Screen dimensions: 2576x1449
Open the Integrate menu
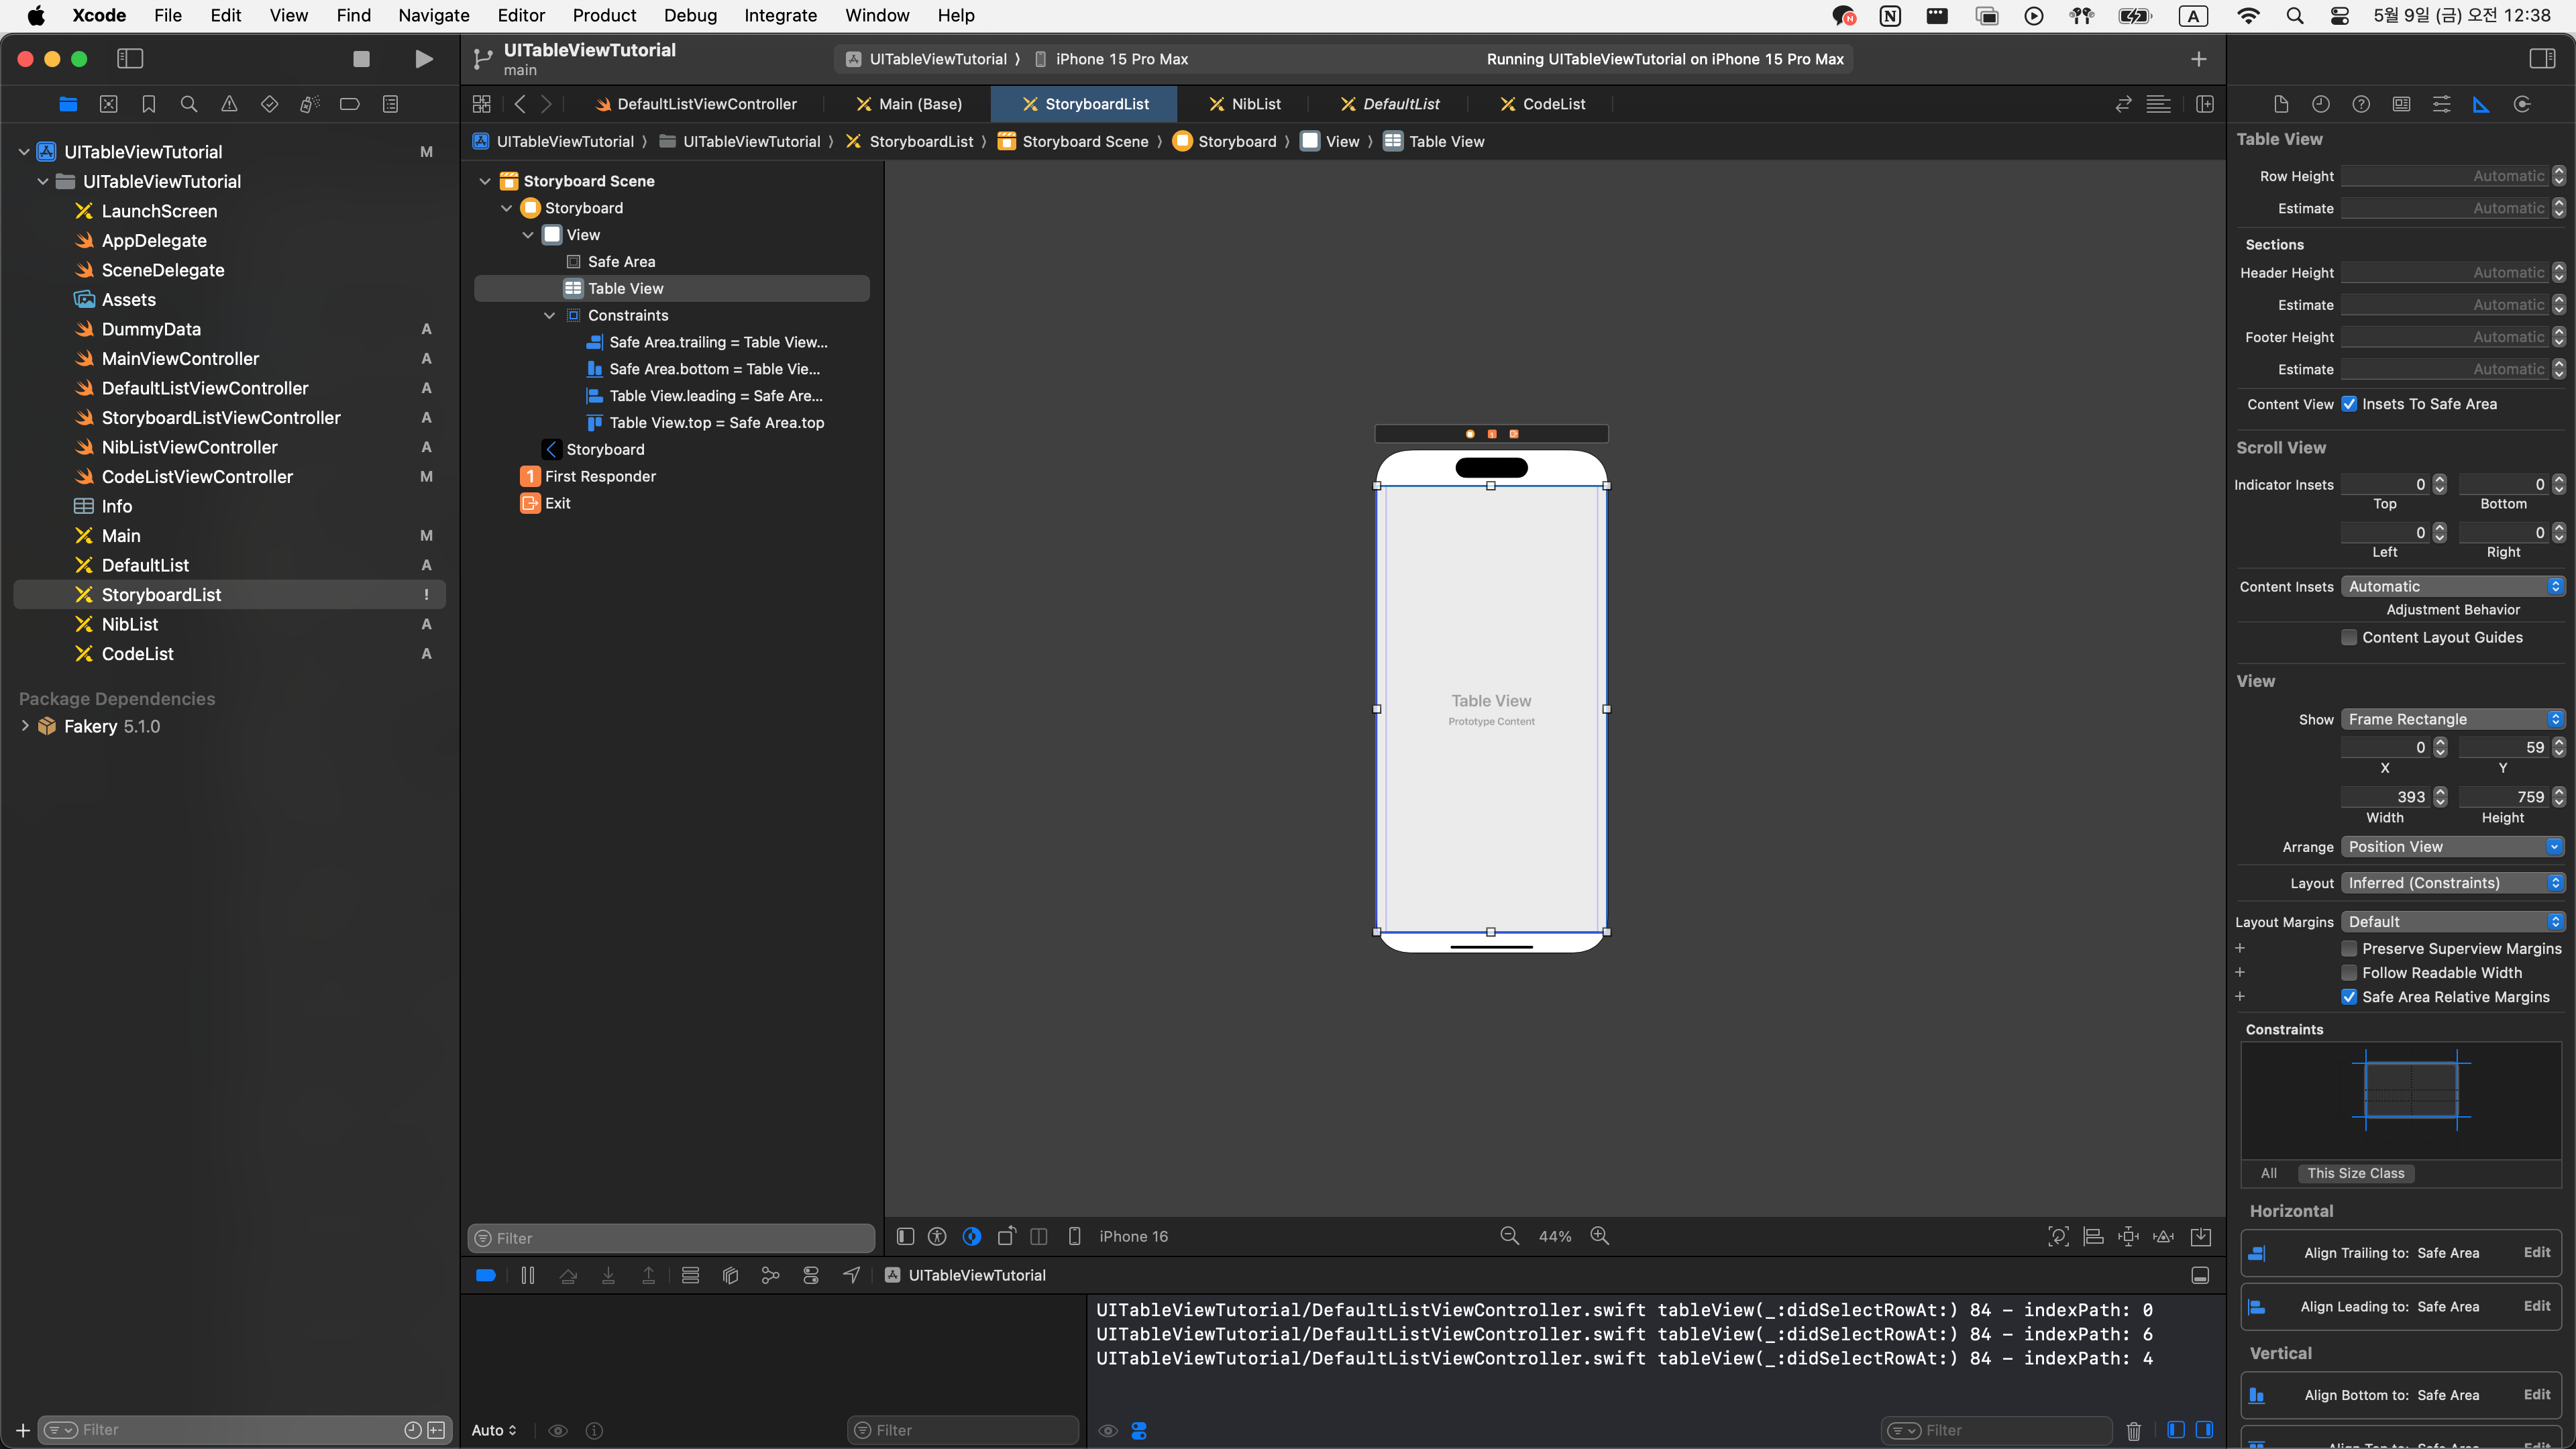coord(780,15)
